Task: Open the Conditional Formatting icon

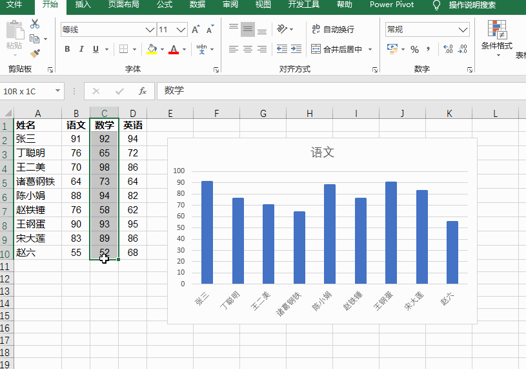Action: (497, 37)
